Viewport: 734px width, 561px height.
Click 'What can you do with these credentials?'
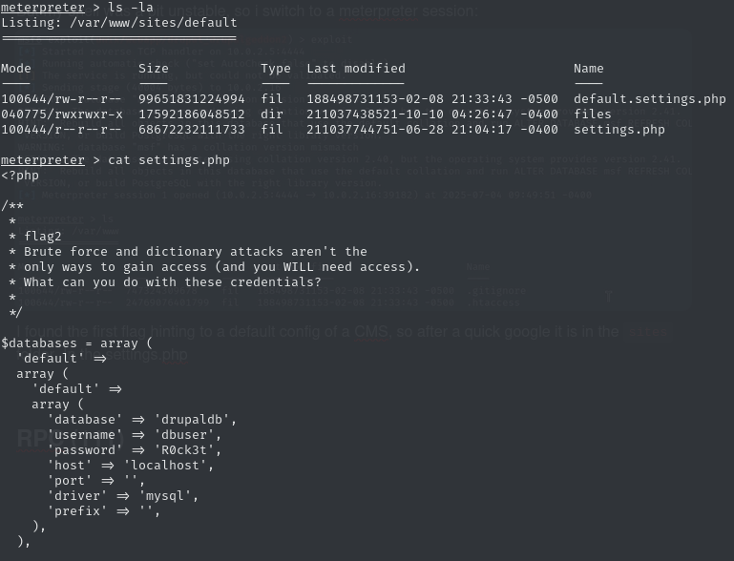click(x=173, y=282)
